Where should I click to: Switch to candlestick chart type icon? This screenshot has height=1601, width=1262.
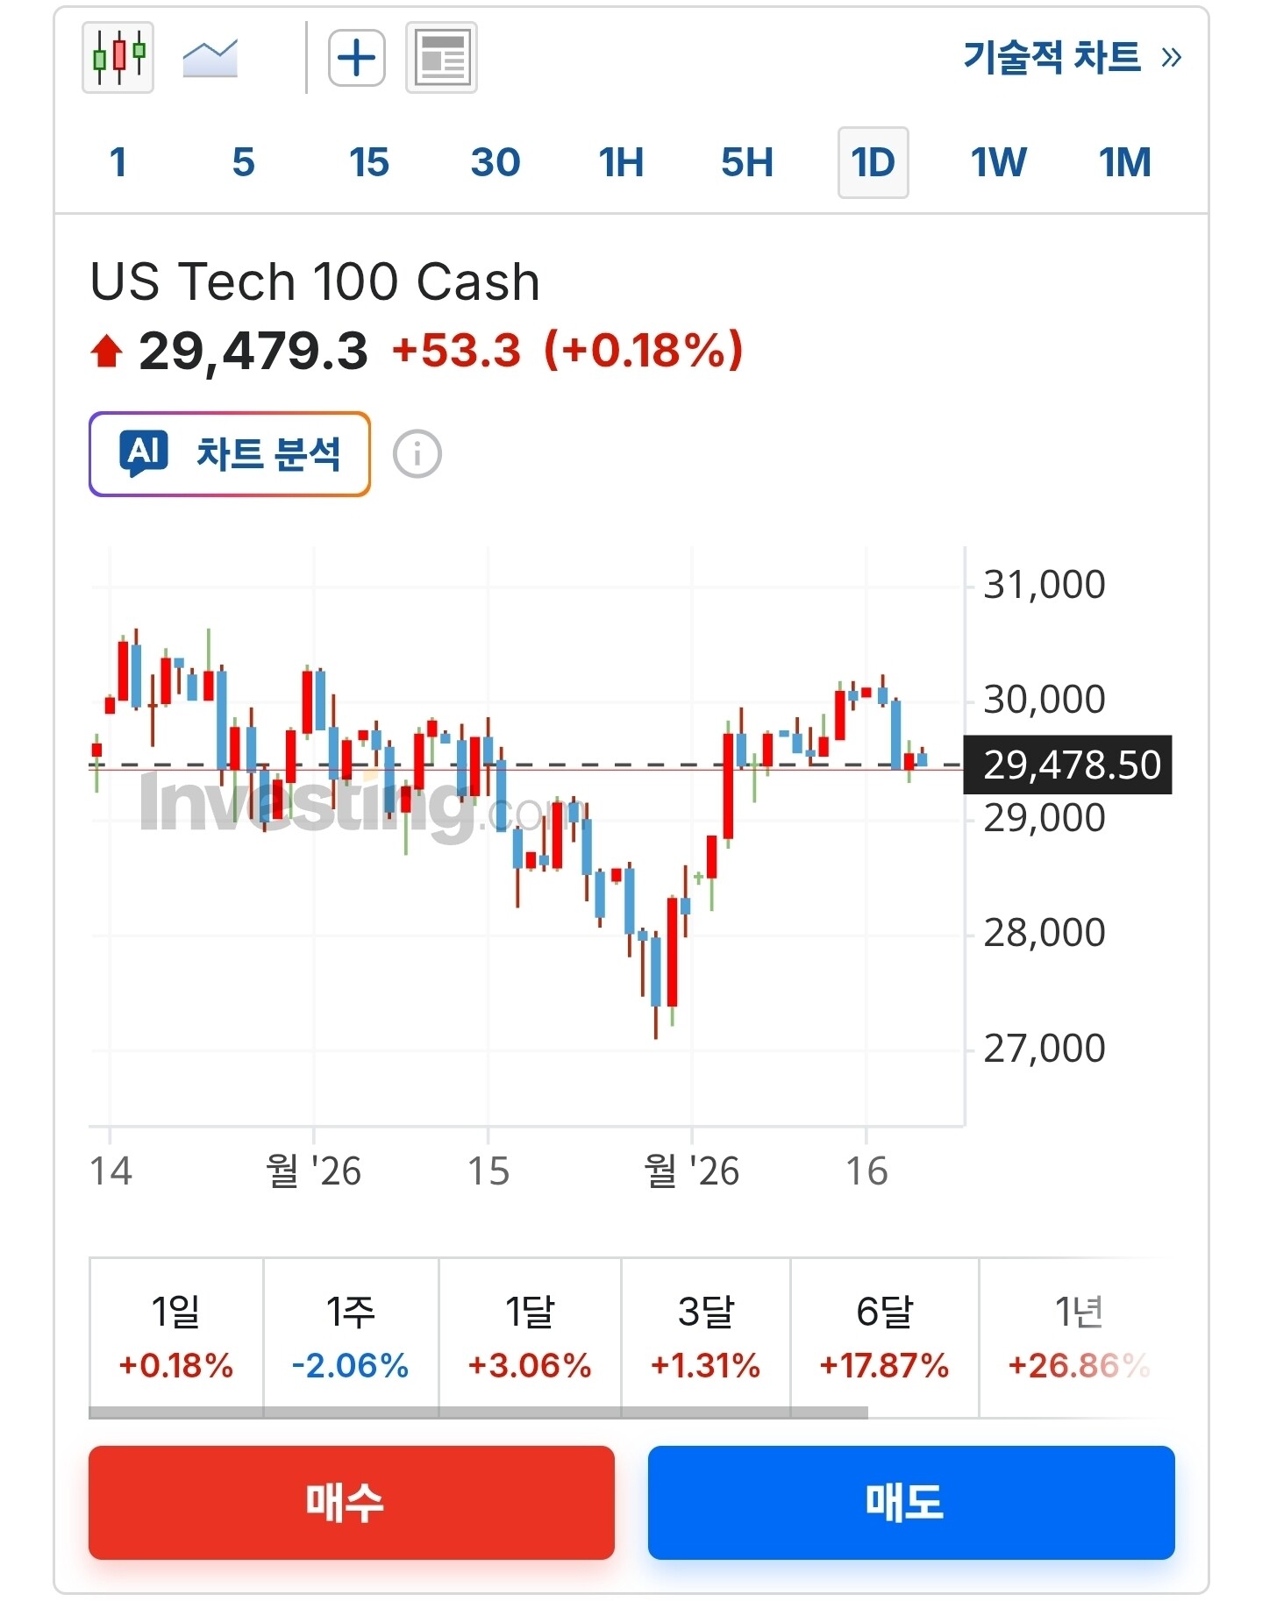coord(118,58)
